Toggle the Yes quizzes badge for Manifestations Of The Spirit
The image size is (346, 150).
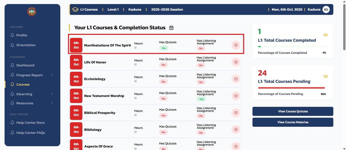(164, 48)
